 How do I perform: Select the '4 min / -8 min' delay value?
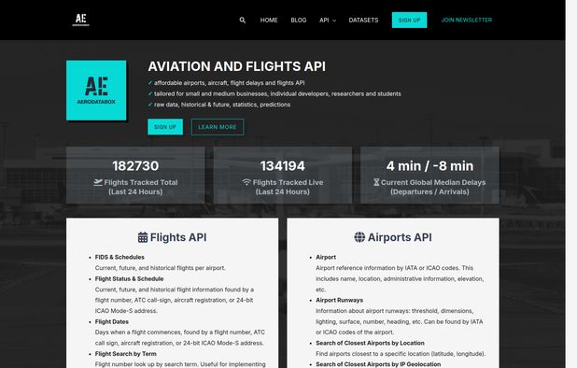429,166
